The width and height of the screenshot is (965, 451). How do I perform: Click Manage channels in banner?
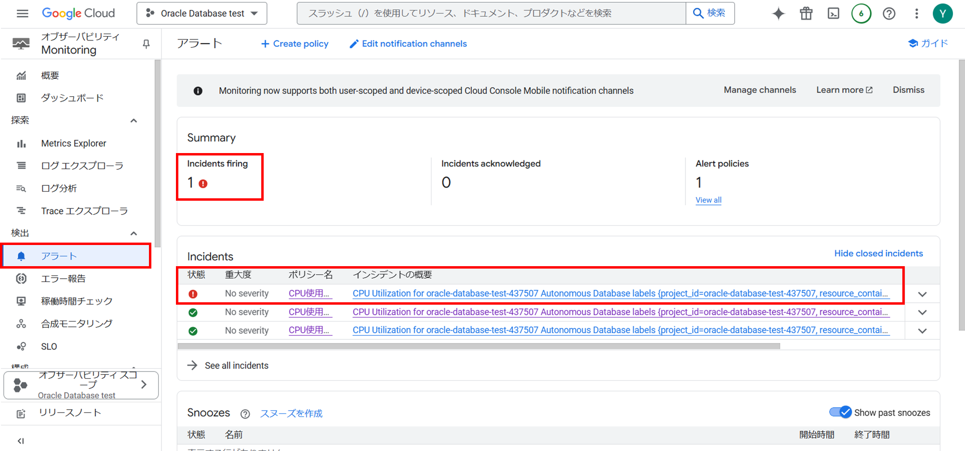[x=760, y=90]
